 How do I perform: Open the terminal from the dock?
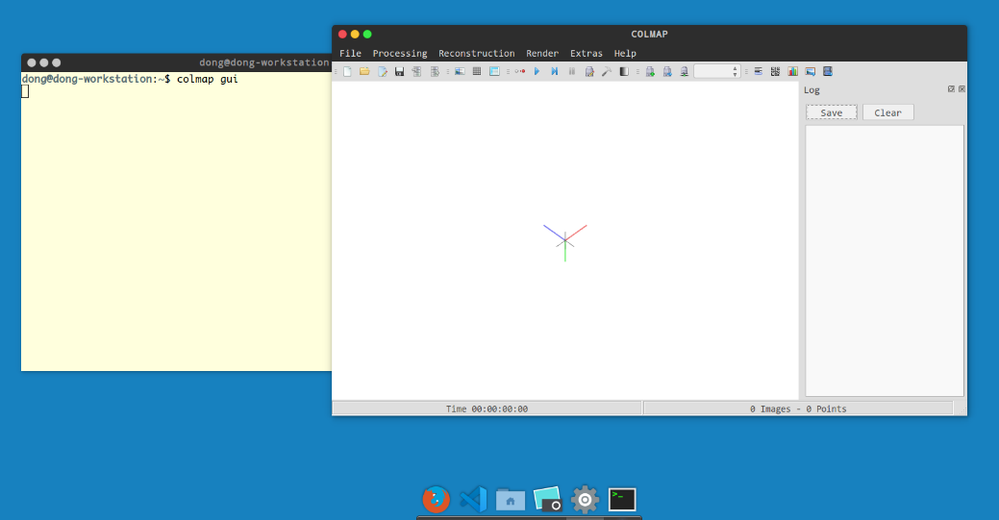point(622,499)
